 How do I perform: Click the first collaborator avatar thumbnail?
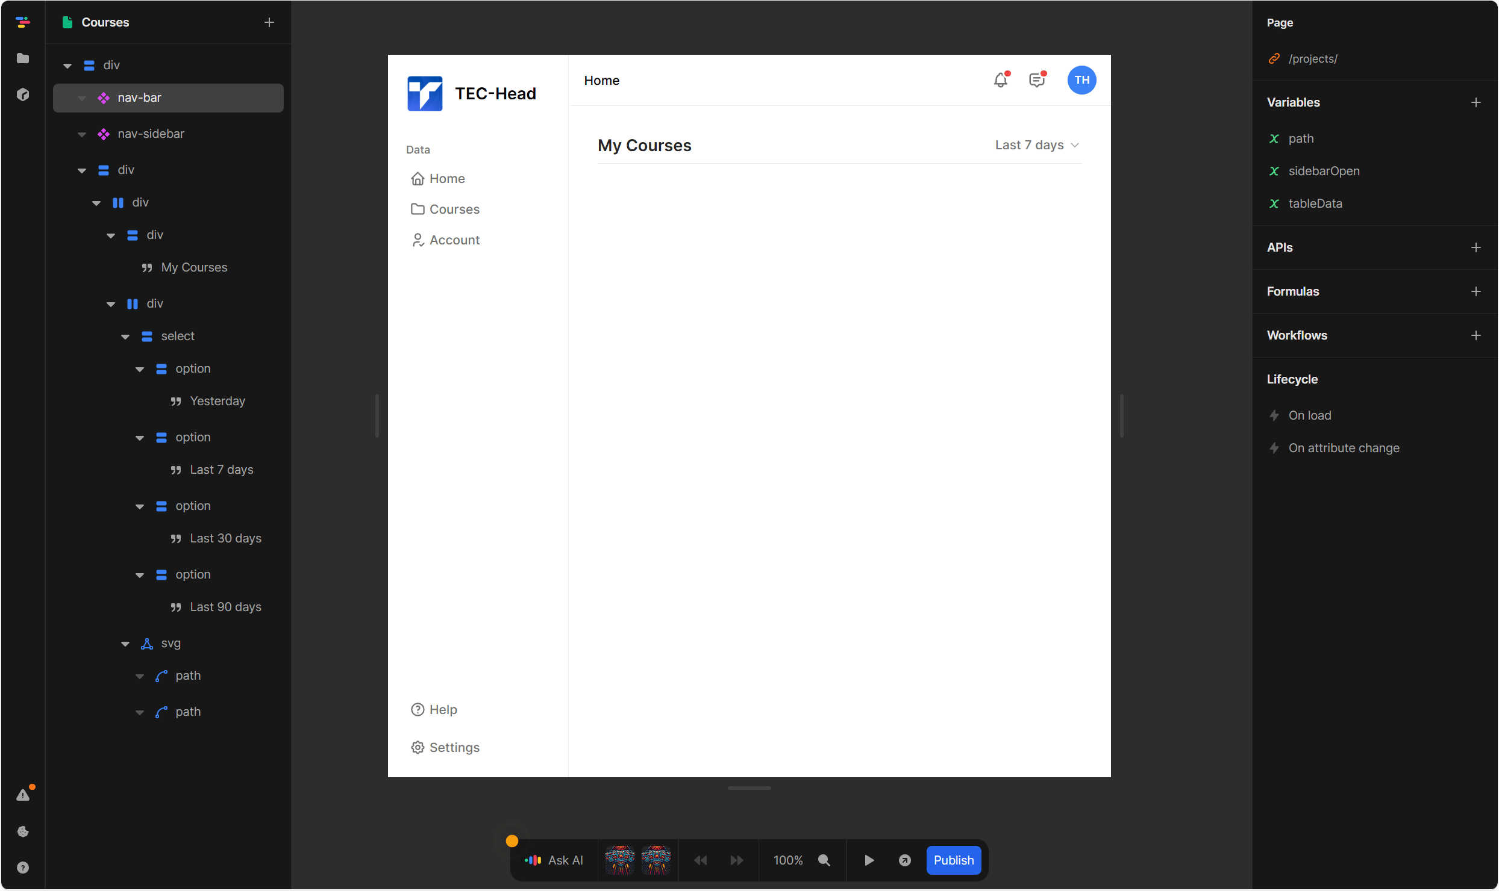click(x=620, y=860)
